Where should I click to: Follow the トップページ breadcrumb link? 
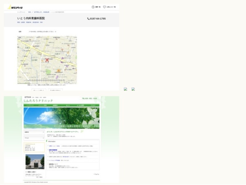21,12
